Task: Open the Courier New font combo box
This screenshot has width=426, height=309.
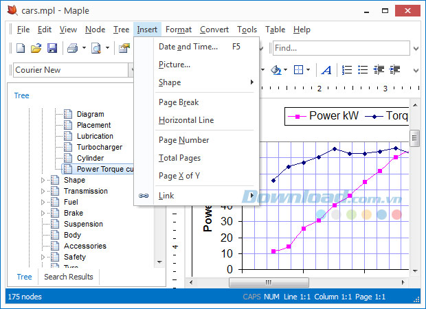Action: click(x=74, y=70)
